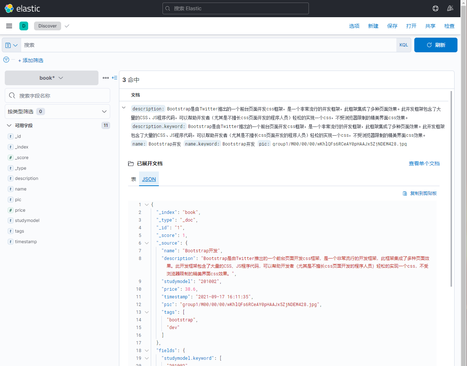
Task: Click the 搜索字段名称 field search box
Action: coord(57,95)
